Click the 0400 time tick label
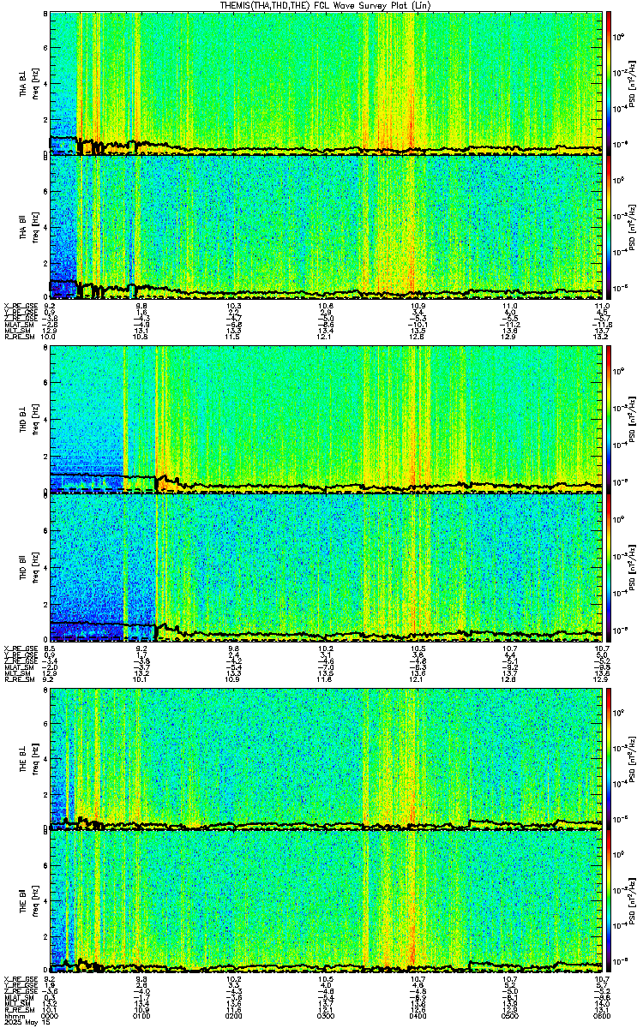This screenshot has height=1028, width=643. [418, 1016]
